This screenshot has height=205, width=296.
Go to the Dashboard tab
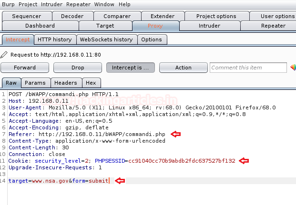click(x=40, y=26)
